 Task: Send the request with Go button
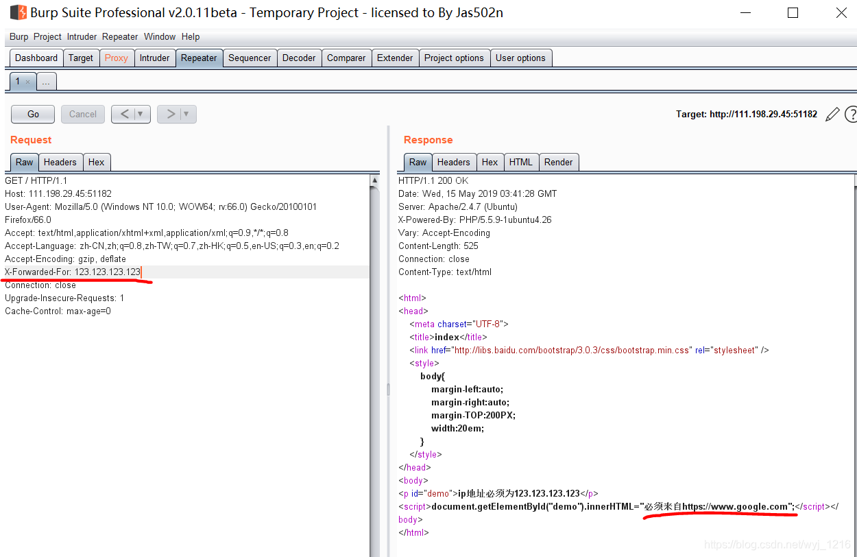34,114
